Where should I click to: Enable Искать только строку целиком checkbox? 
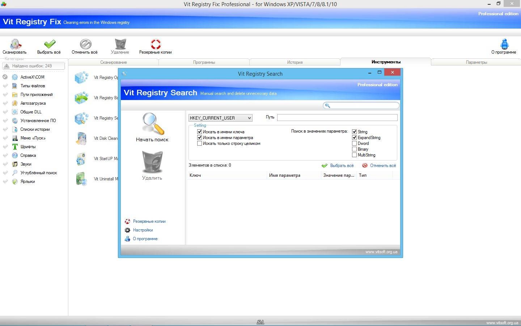pyautogui.click(x=199, y=143)
